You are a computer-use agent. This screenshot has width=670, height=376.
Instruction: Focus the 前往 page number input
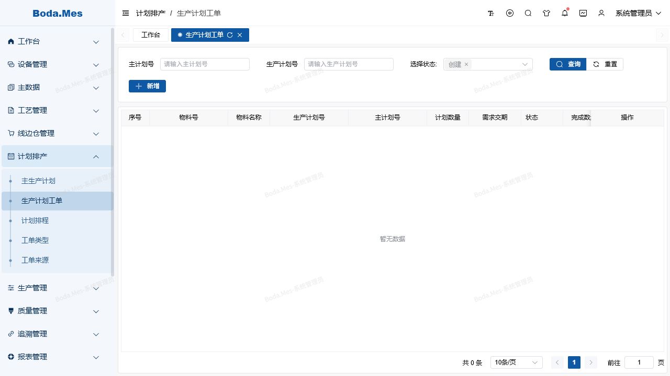coord(639,362)
